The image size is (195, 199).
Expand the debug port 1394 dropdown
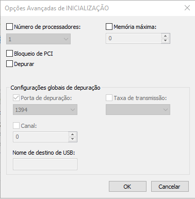(45, 109)
